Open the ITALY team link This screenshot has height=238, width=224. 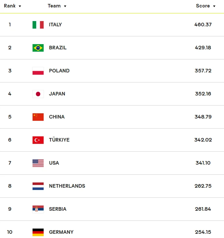pos(55,25)
